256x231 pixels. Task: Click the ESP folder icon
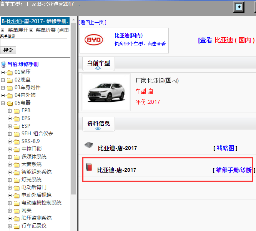point(17,126)
